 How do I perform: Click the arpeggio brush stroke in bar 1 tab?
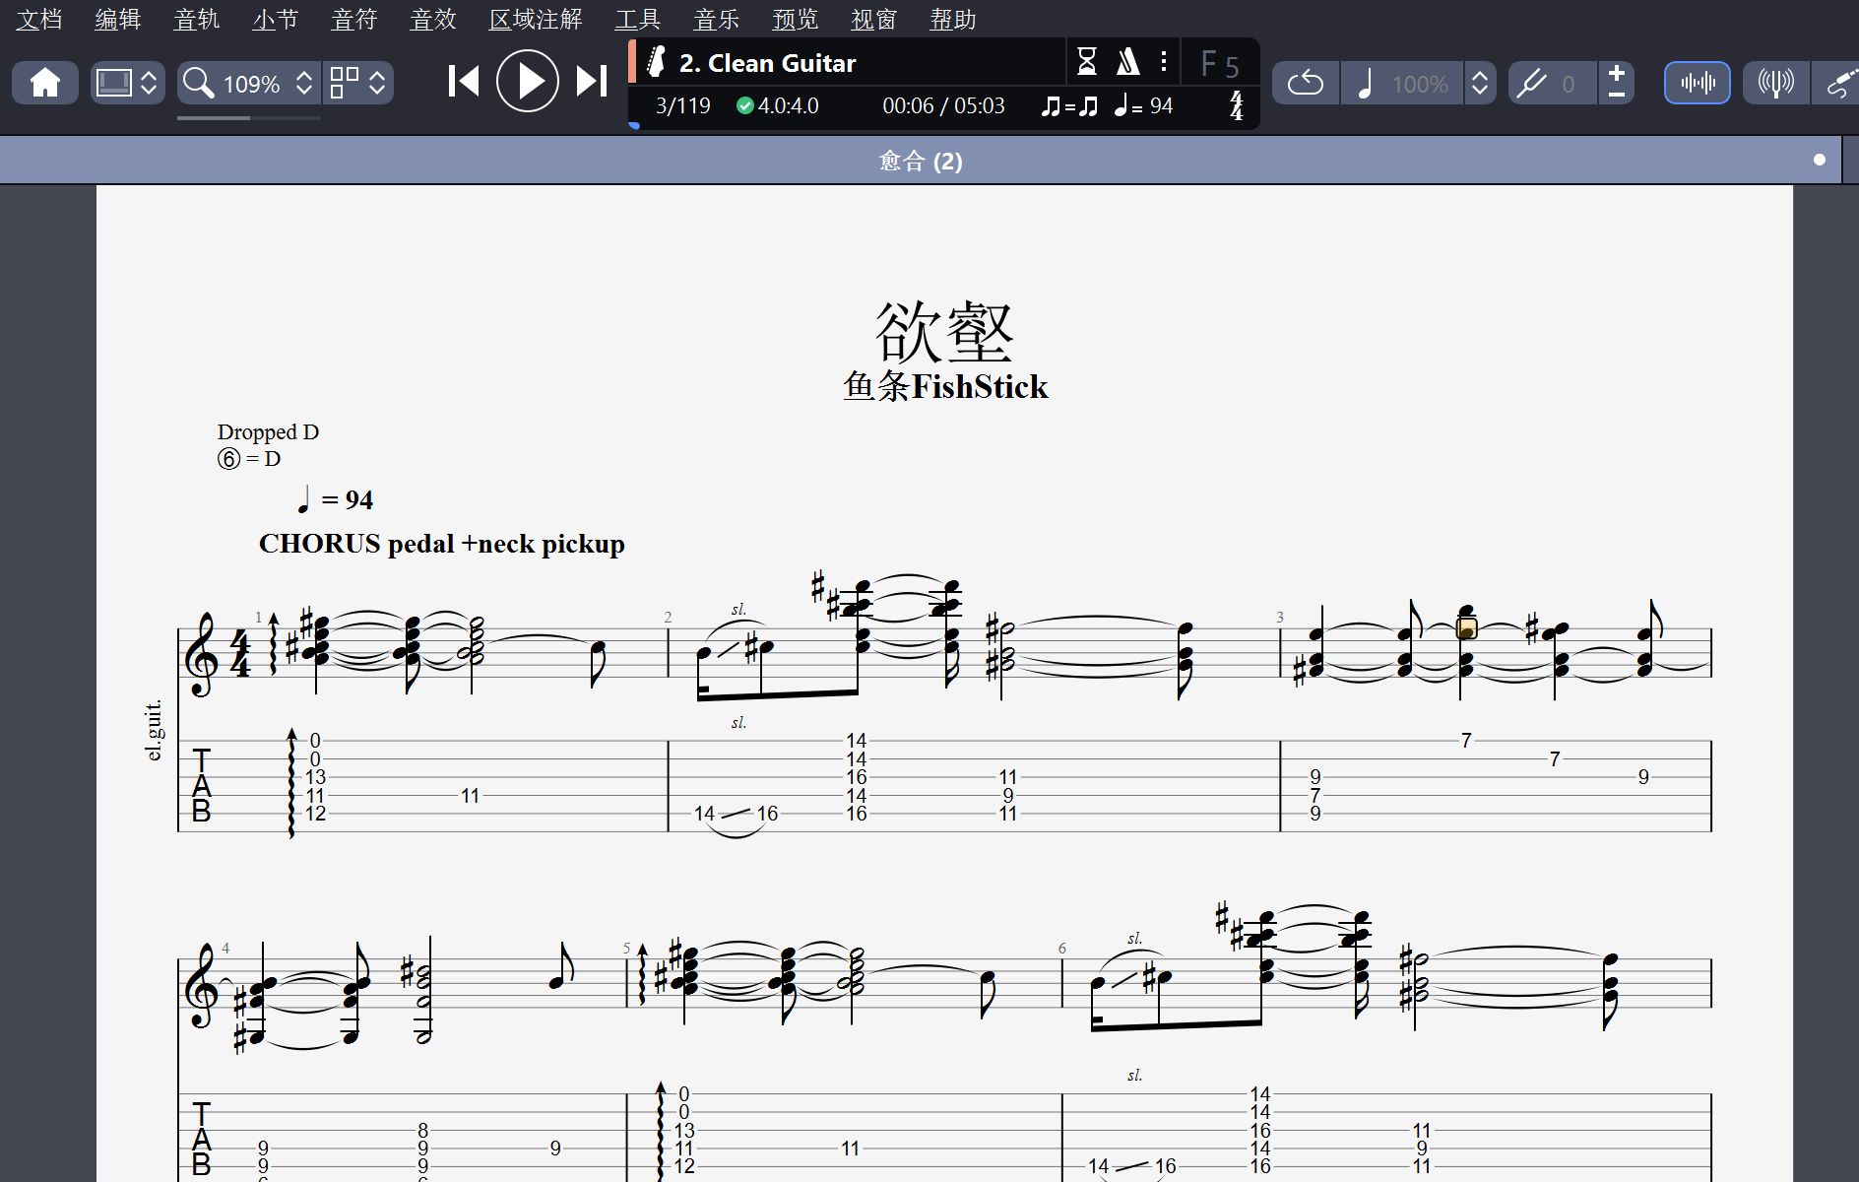291,783
